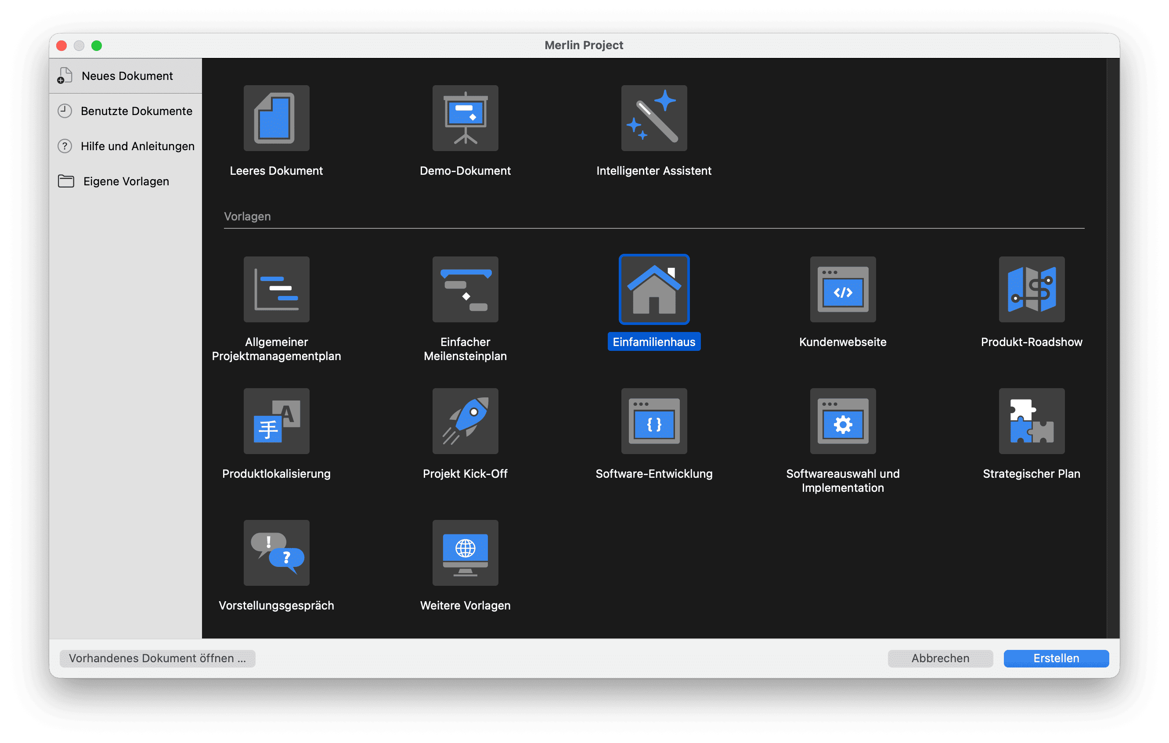Select the Leeres Dokument template icon
The width and height of the screenshot is (1169, 743).
click(x=276, y=118)
